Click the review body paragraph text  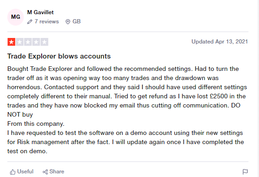[x=127, y=110]
